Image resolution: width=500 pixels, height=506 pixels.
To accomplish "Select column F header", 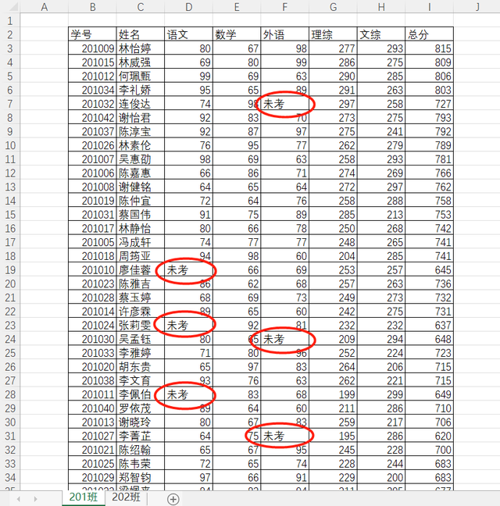I will click(x=284, y=7).
